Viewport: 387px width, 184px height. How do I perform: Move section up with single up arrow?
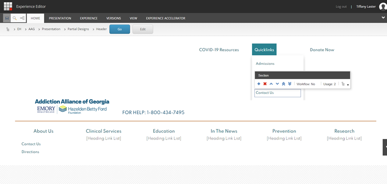point(271,84)
